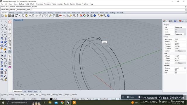This screenshot has width=187, height=105.
Task: Open the Curve menu
Action: click(15, 4)
